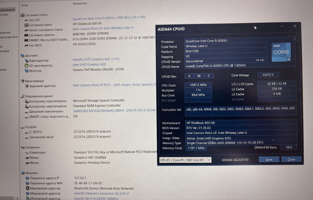Click the 5E-80-B6-C1-D6-B7 MAC value
This screenshot has width=313, height=200.
click(x=88, y=183)
